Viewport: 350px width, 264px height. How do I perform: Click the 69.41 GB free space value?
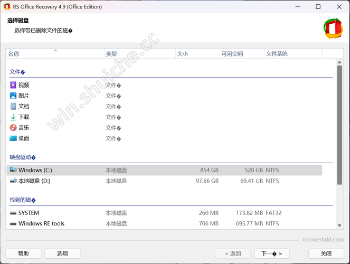[252, 181]
